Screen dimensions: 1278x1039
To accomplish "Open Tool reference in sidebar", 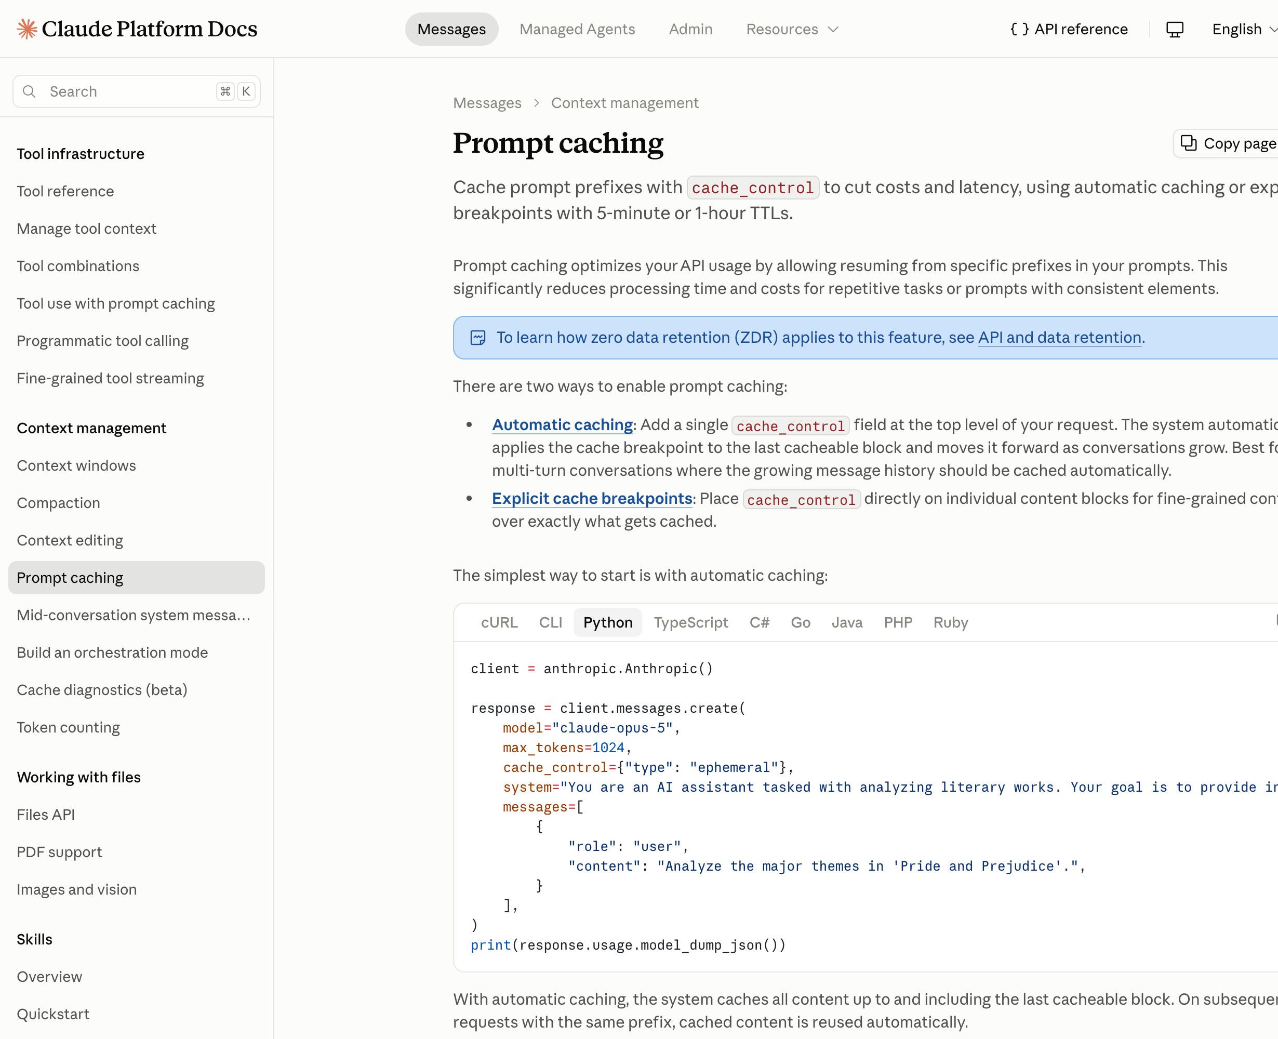I will click(65, 192).
